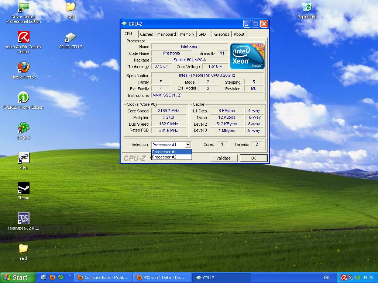Expand hidden quick launch icons chevron
The image size is (378, 283).
70,275
